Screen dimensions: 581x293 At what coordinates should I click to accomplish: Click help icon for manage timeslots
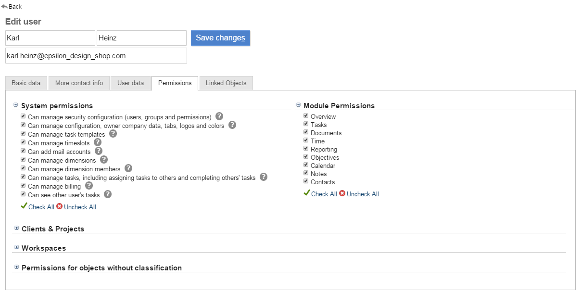(x=98, y=142)
